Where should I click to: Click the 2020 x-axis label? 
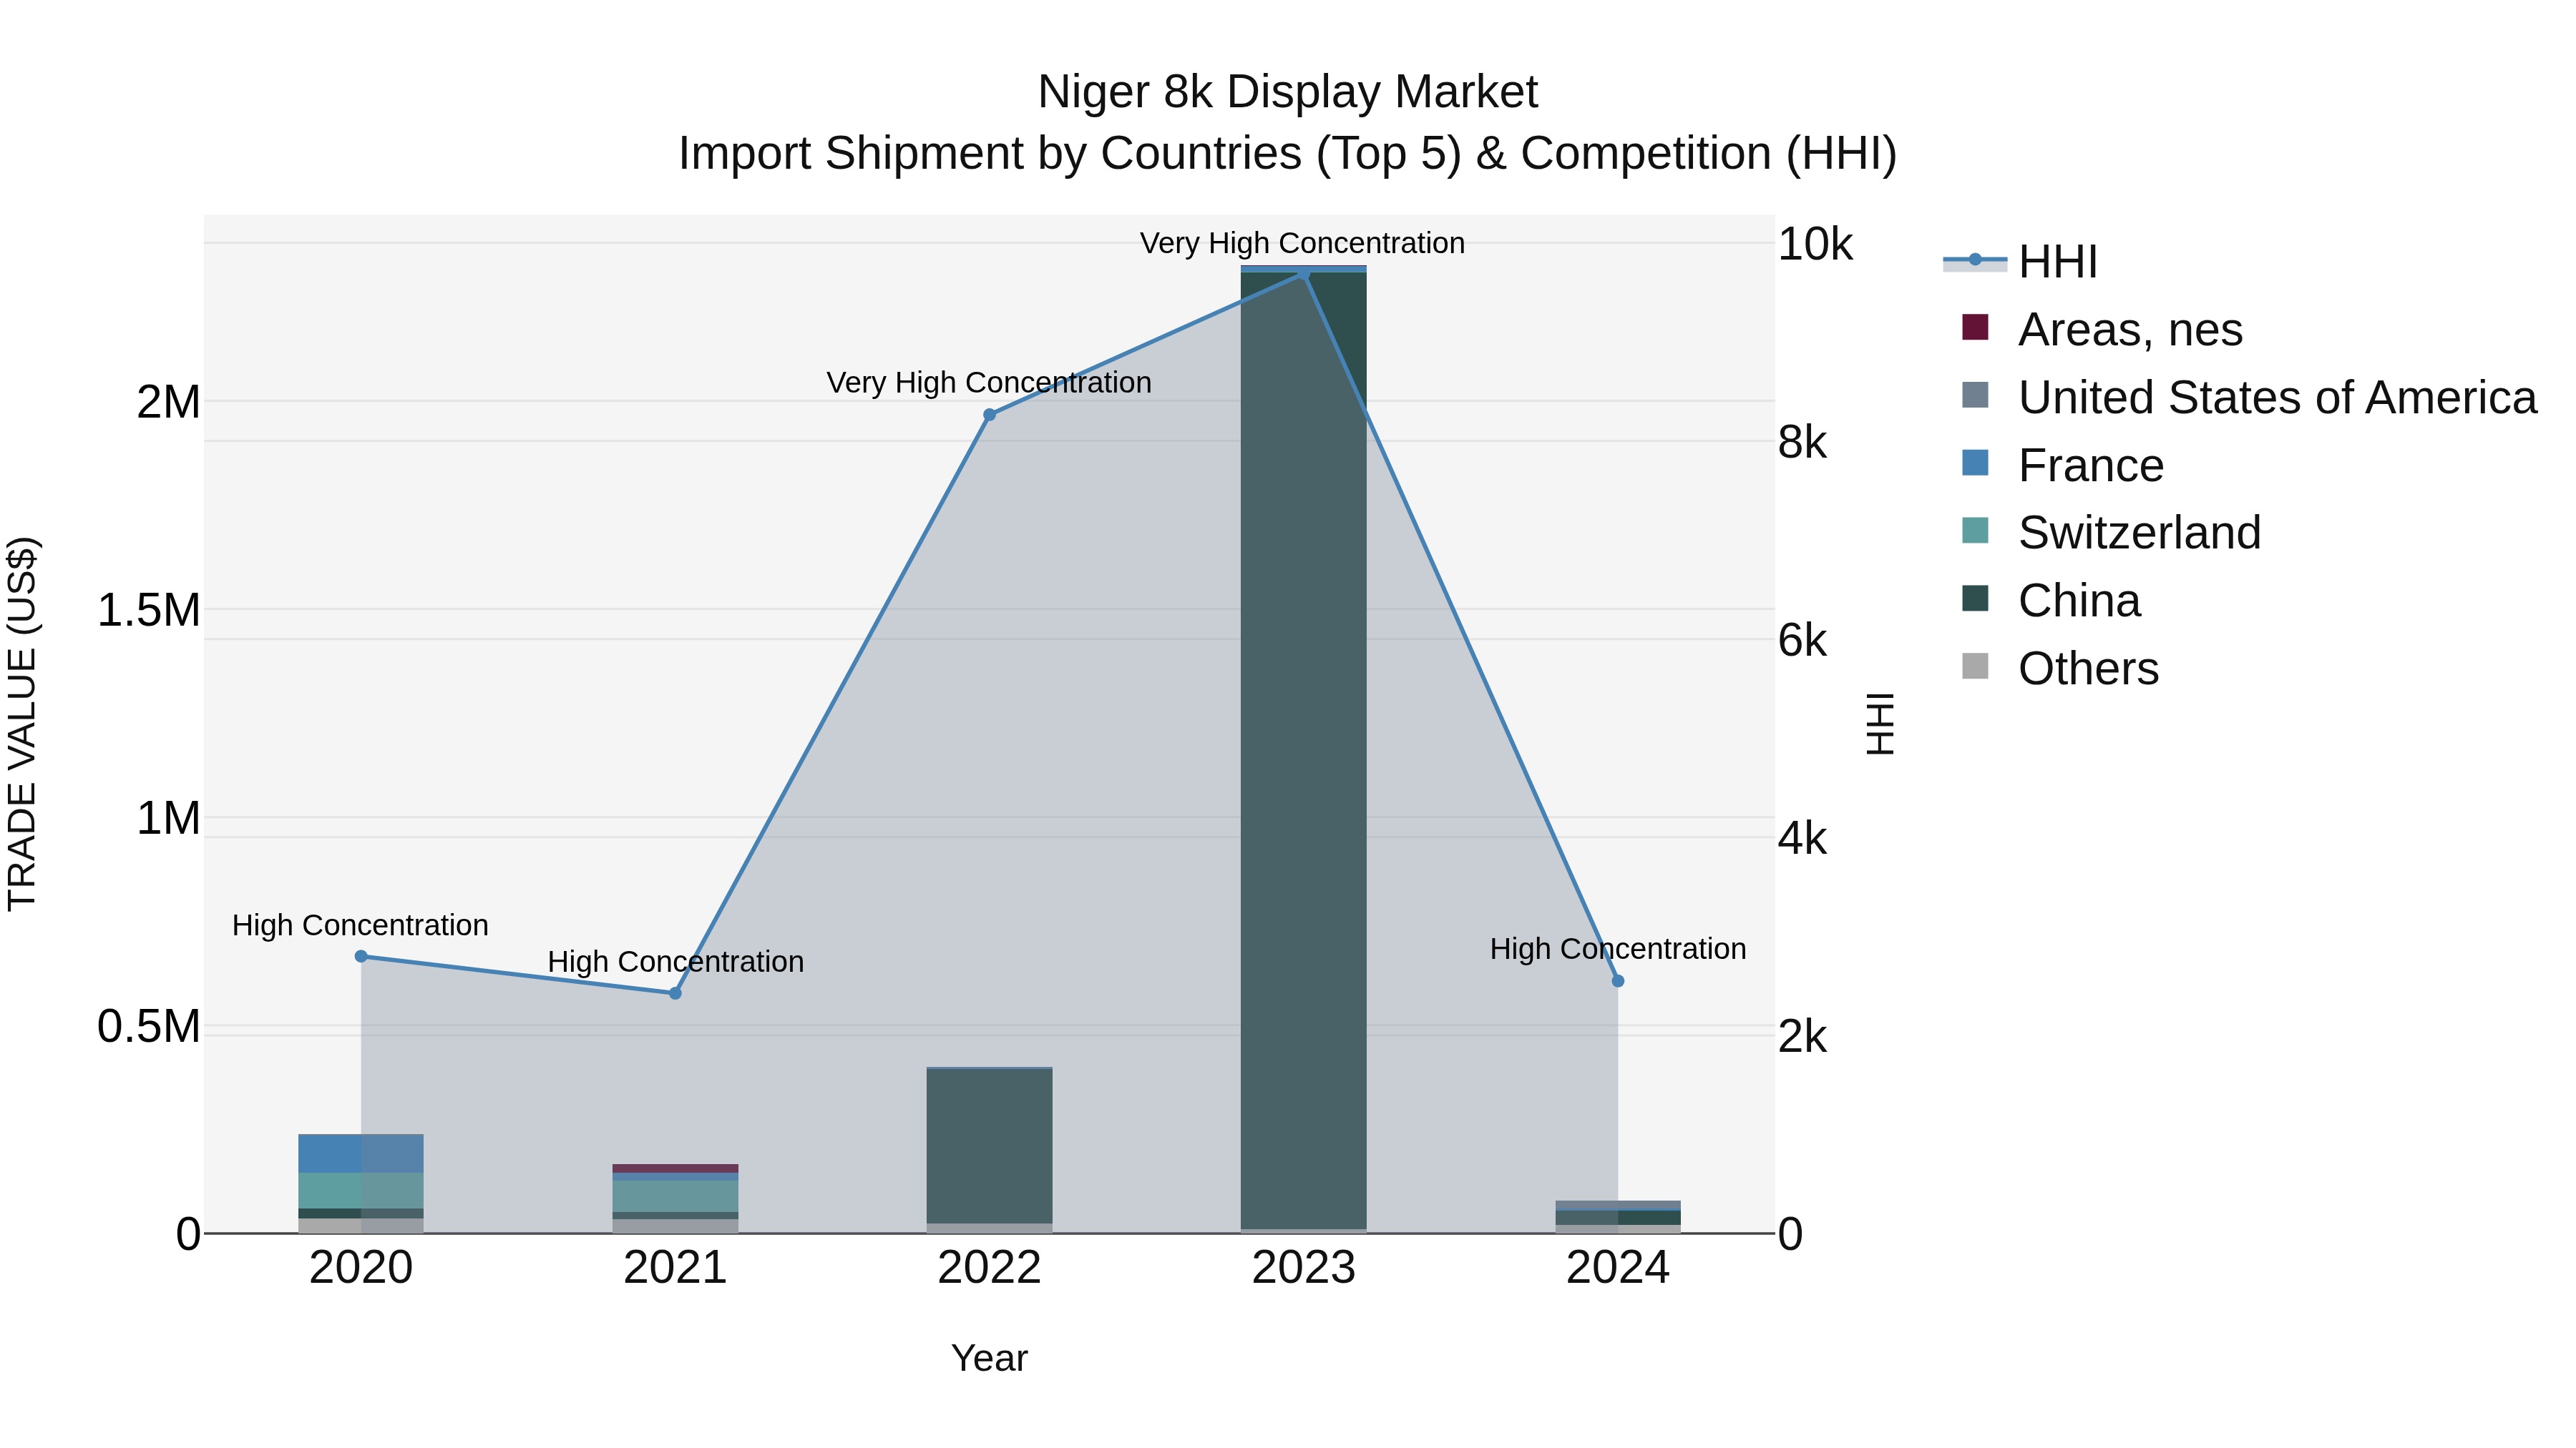pyautogui.click(x=361, y=1268)
